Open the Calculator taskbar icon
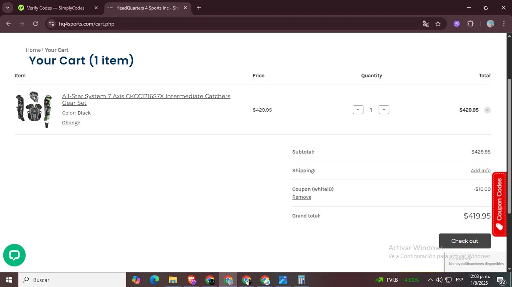 (301, 280)
